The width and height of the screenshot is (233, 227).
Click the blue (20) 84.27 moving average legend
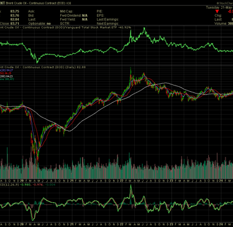[x=7, y=70]
